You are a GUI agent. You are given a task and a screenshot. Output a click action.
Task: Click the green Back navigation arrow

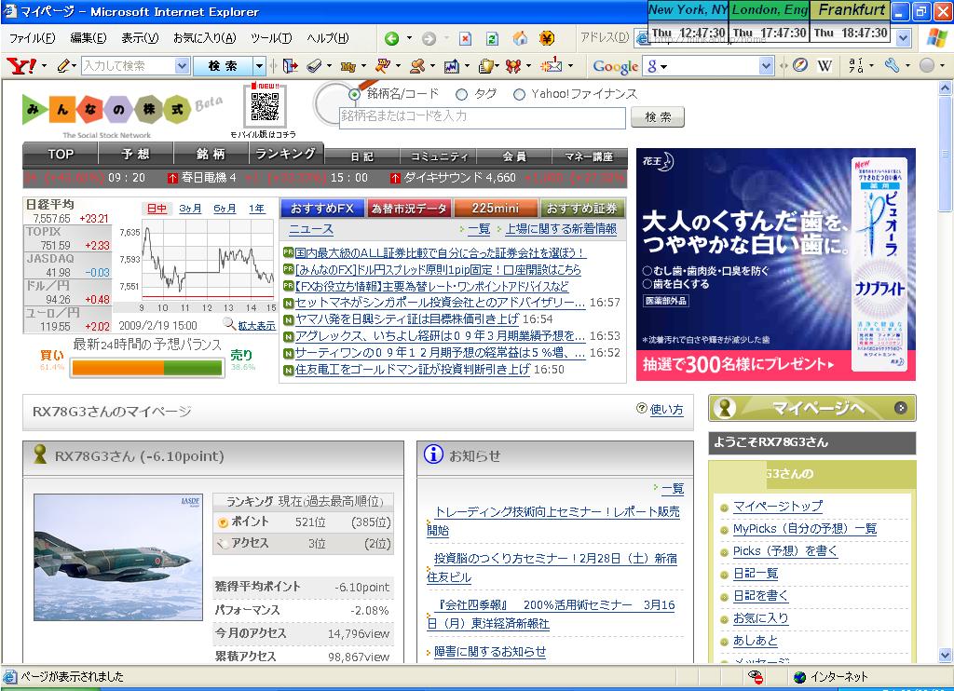pos(391,38)
